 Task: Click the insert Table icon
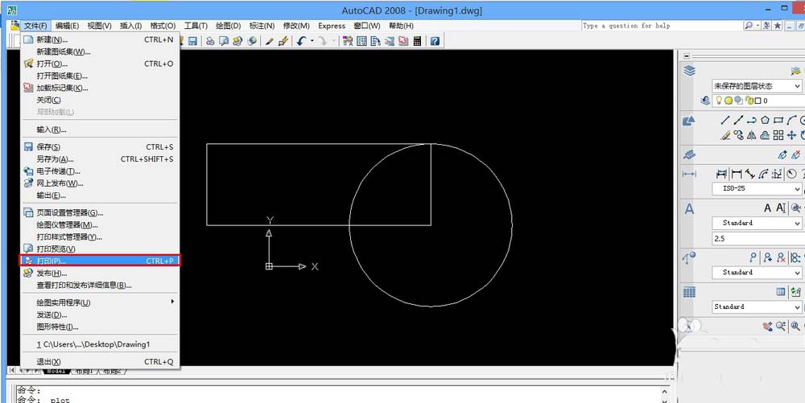point(781,292)
